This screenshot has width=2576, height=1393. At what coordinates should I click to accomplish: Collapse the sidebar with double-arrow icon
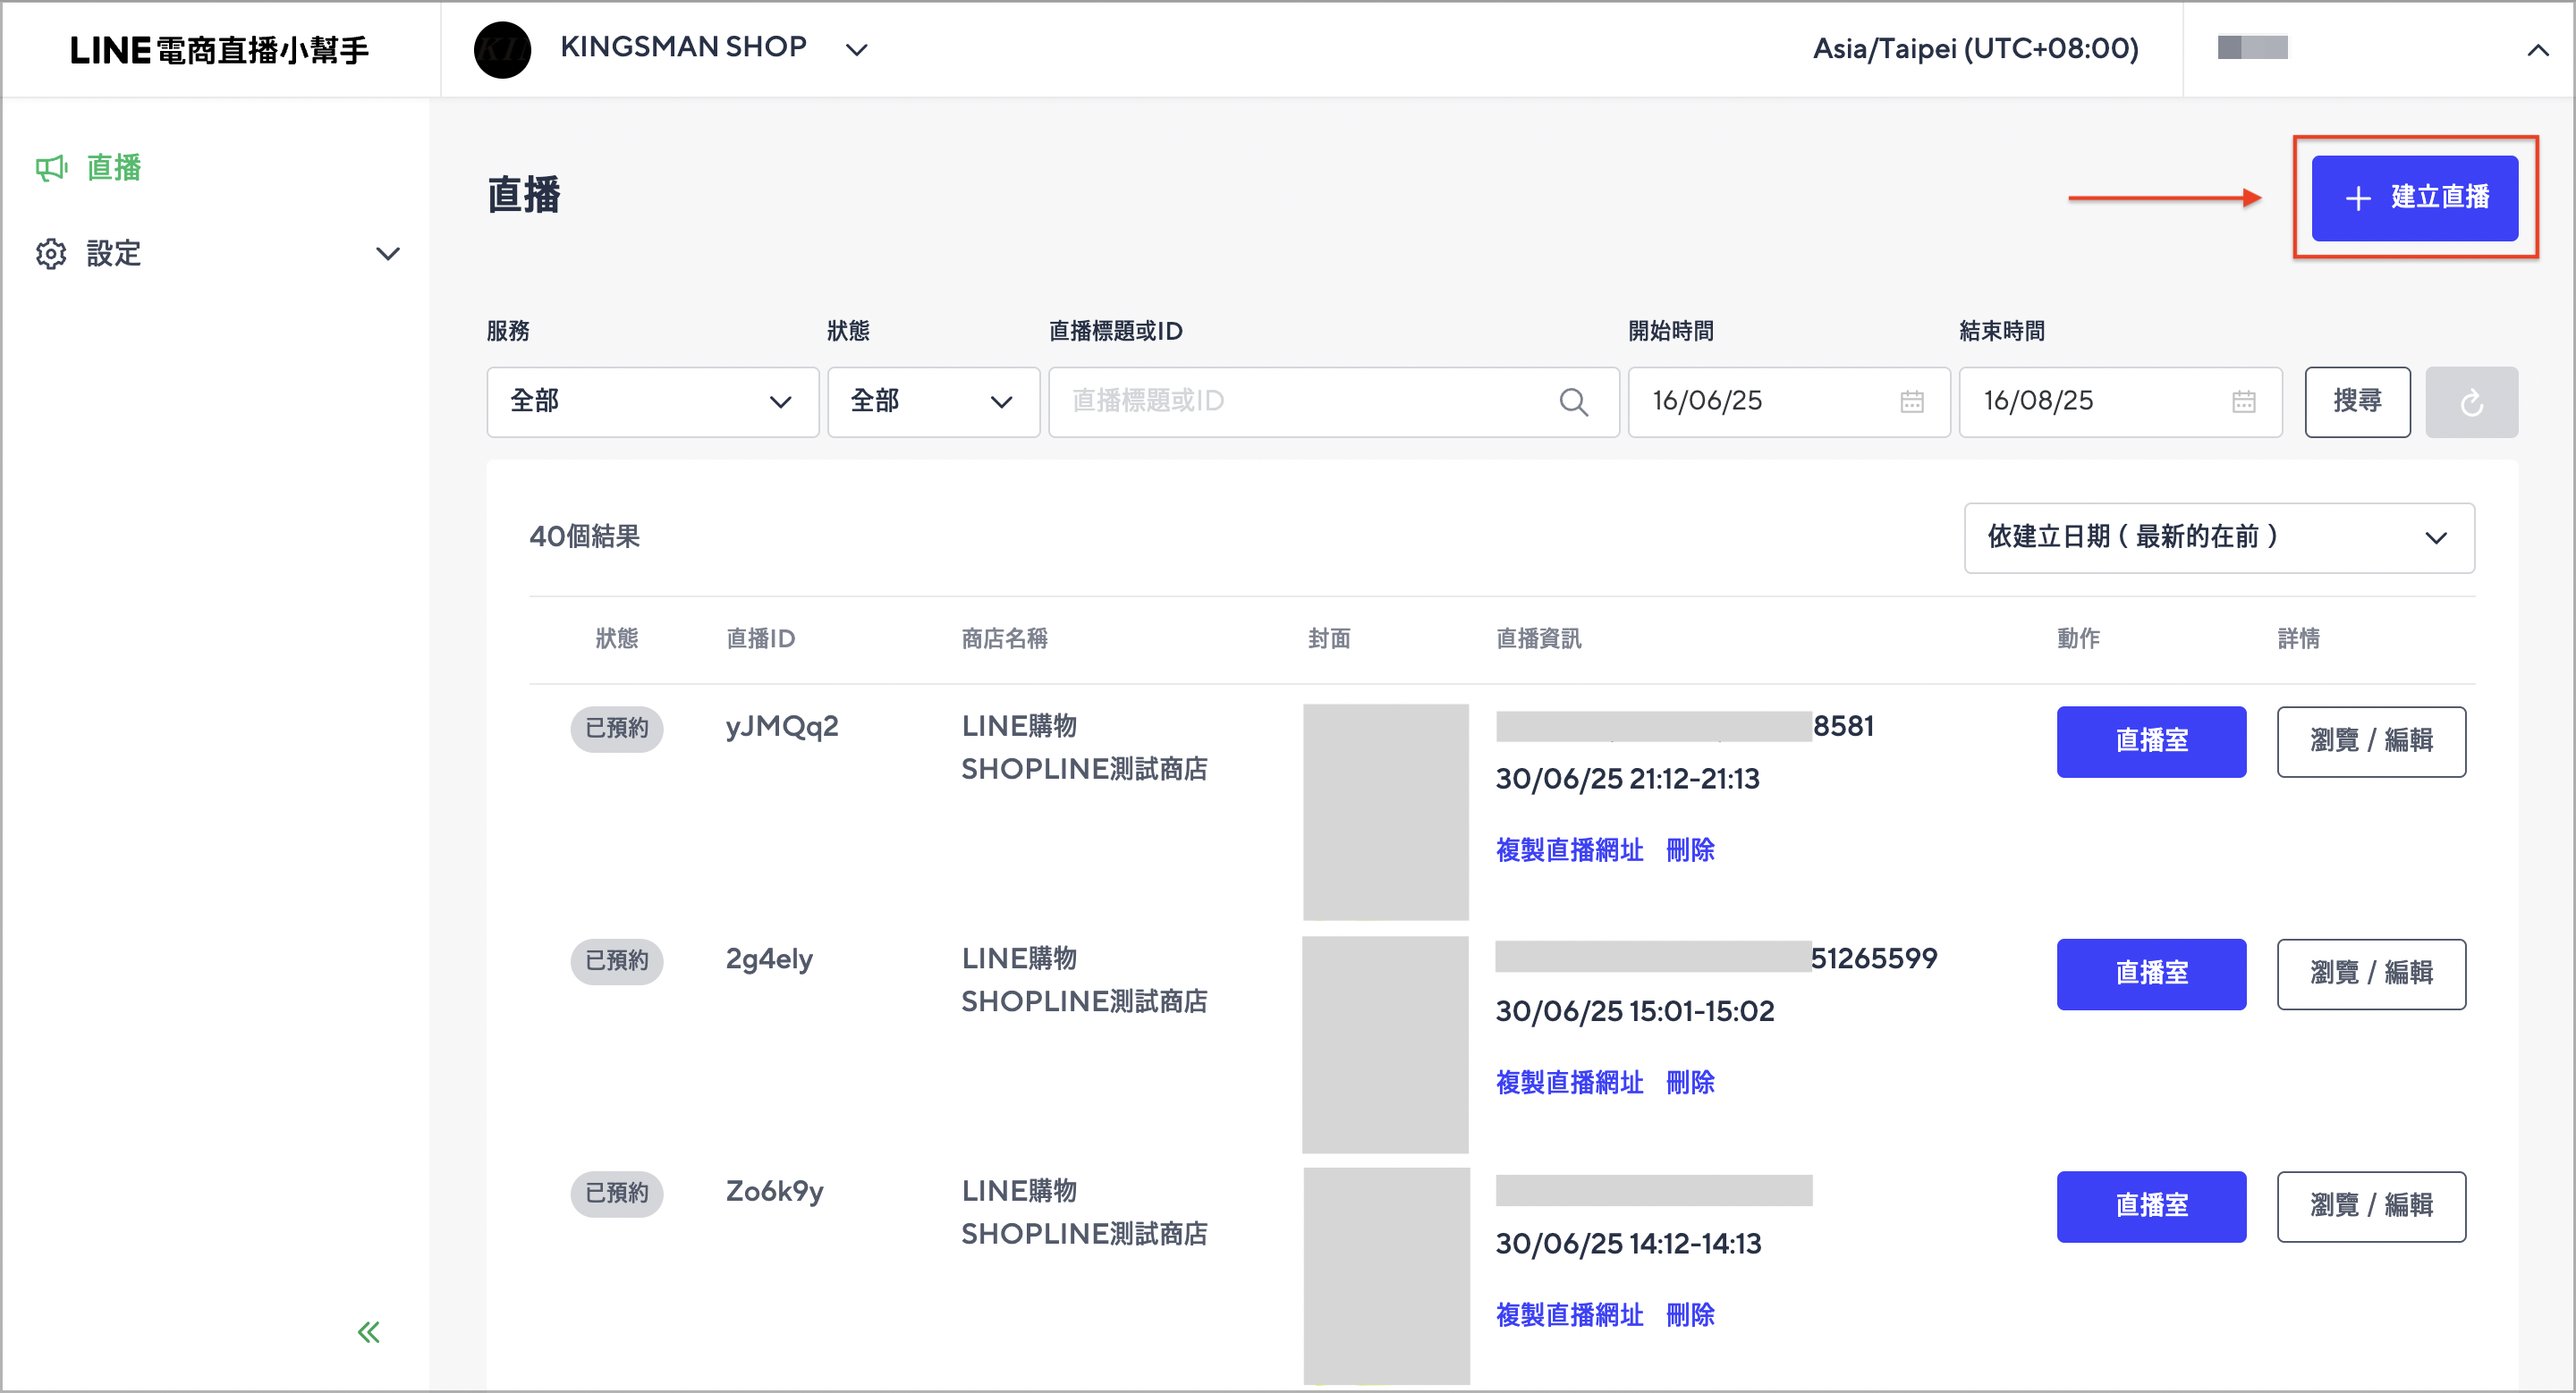[369, 1332]
